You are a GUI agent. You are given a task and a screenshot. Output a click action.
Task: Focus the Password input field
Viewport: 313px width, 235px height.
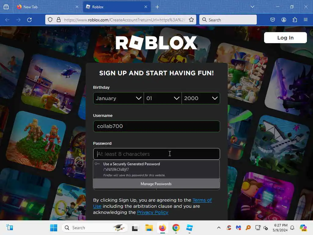tap(156, 154)
